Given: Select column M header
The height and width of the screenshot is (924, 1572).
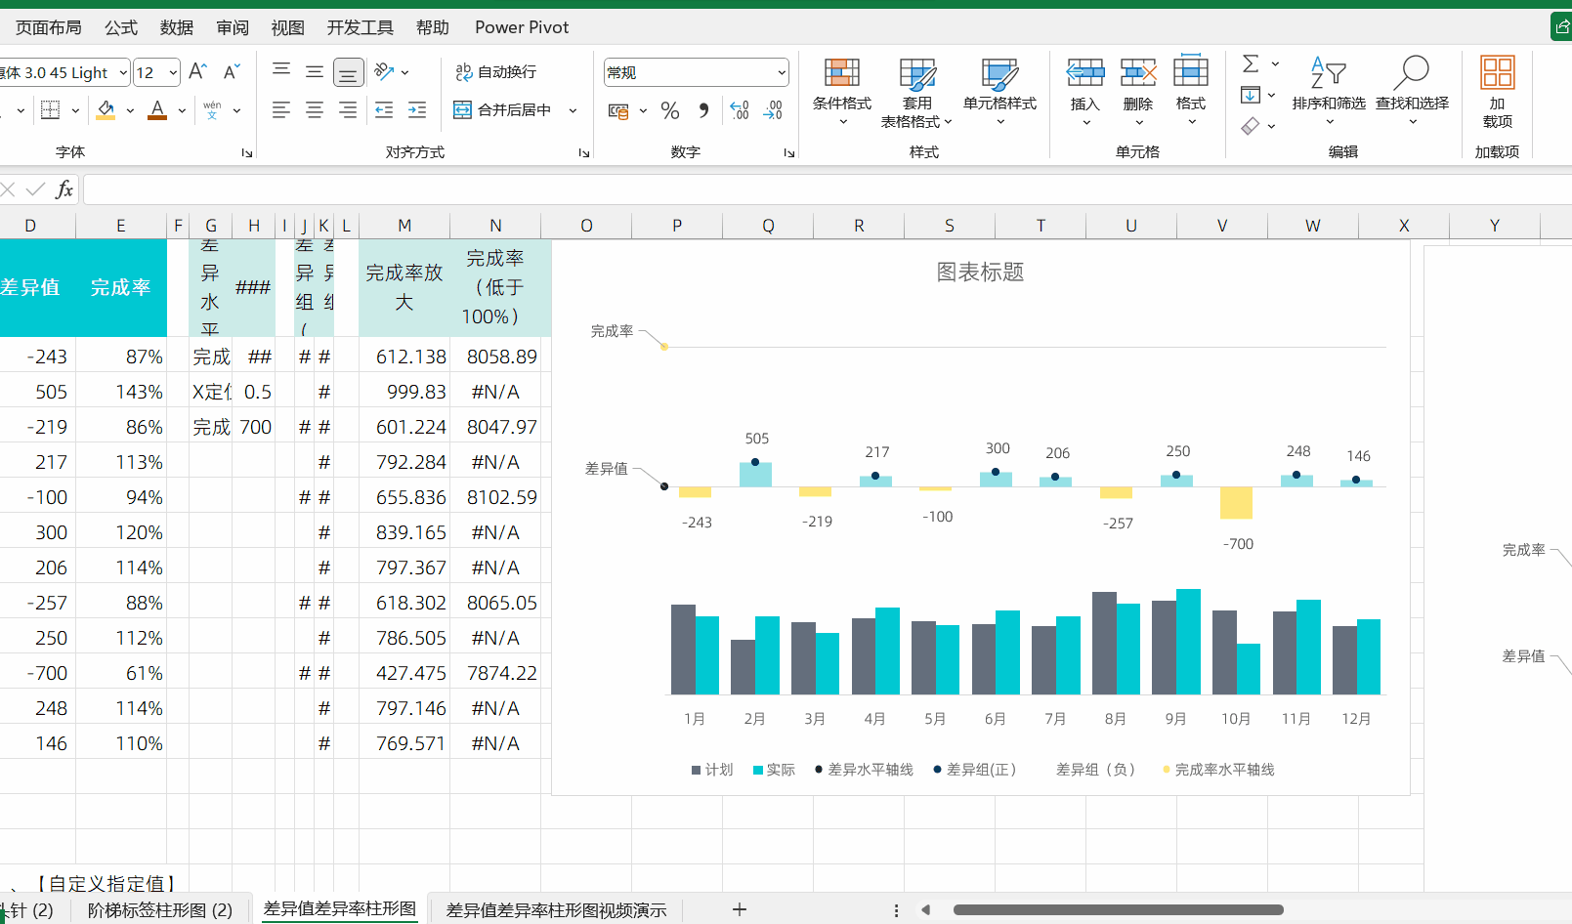Looking at the screenshot, I should click(x=404, y=226).
